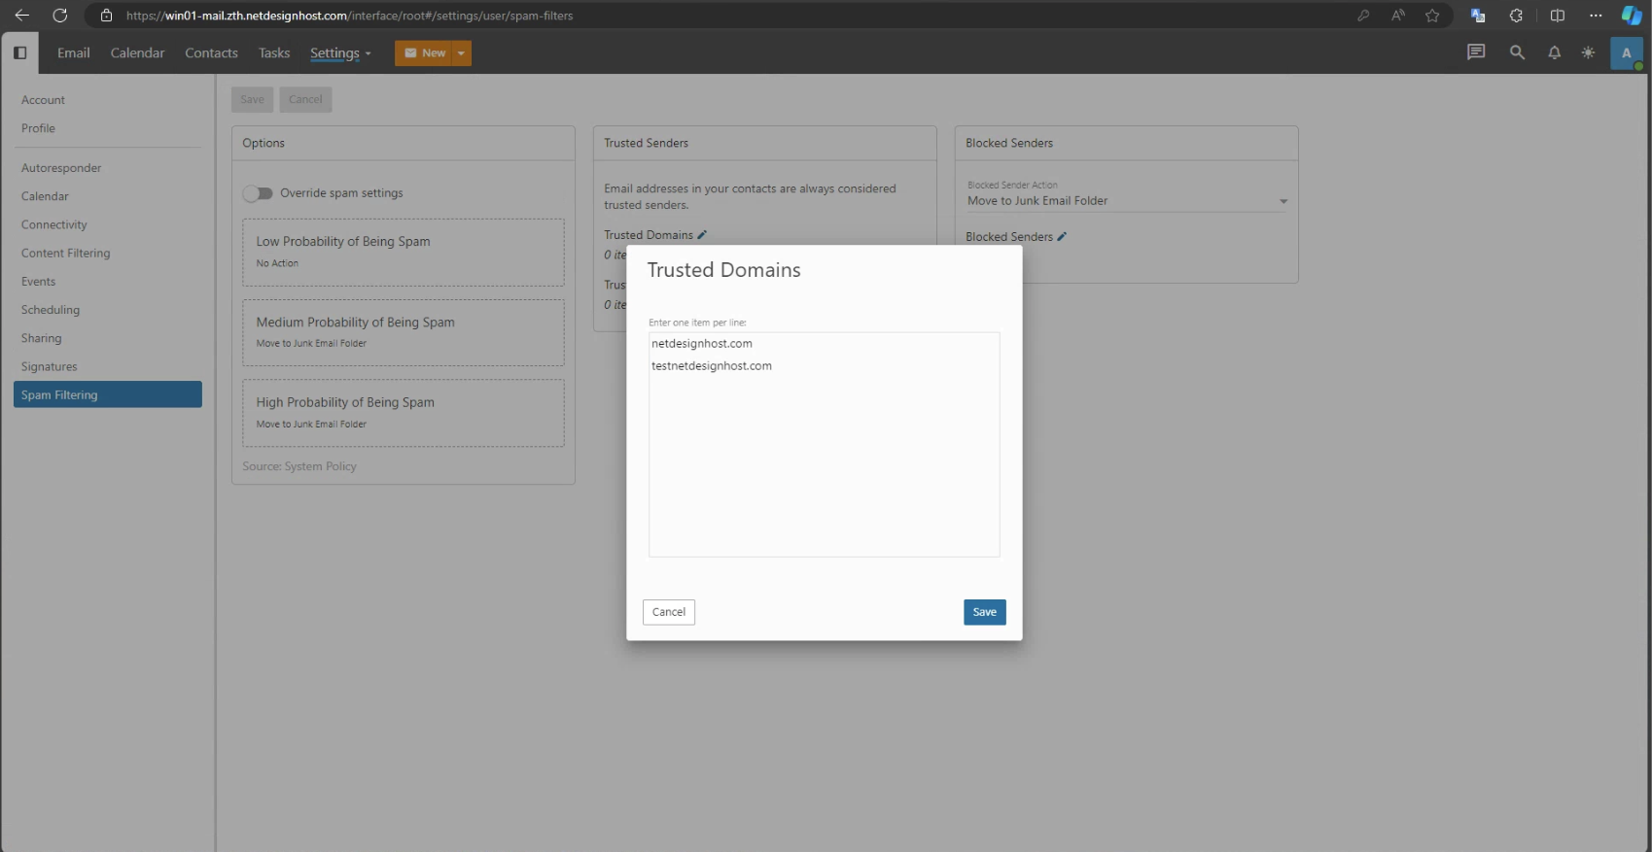Open split screen browser icon
This screenshot has height=852, width=1652.
point(1557,16)
